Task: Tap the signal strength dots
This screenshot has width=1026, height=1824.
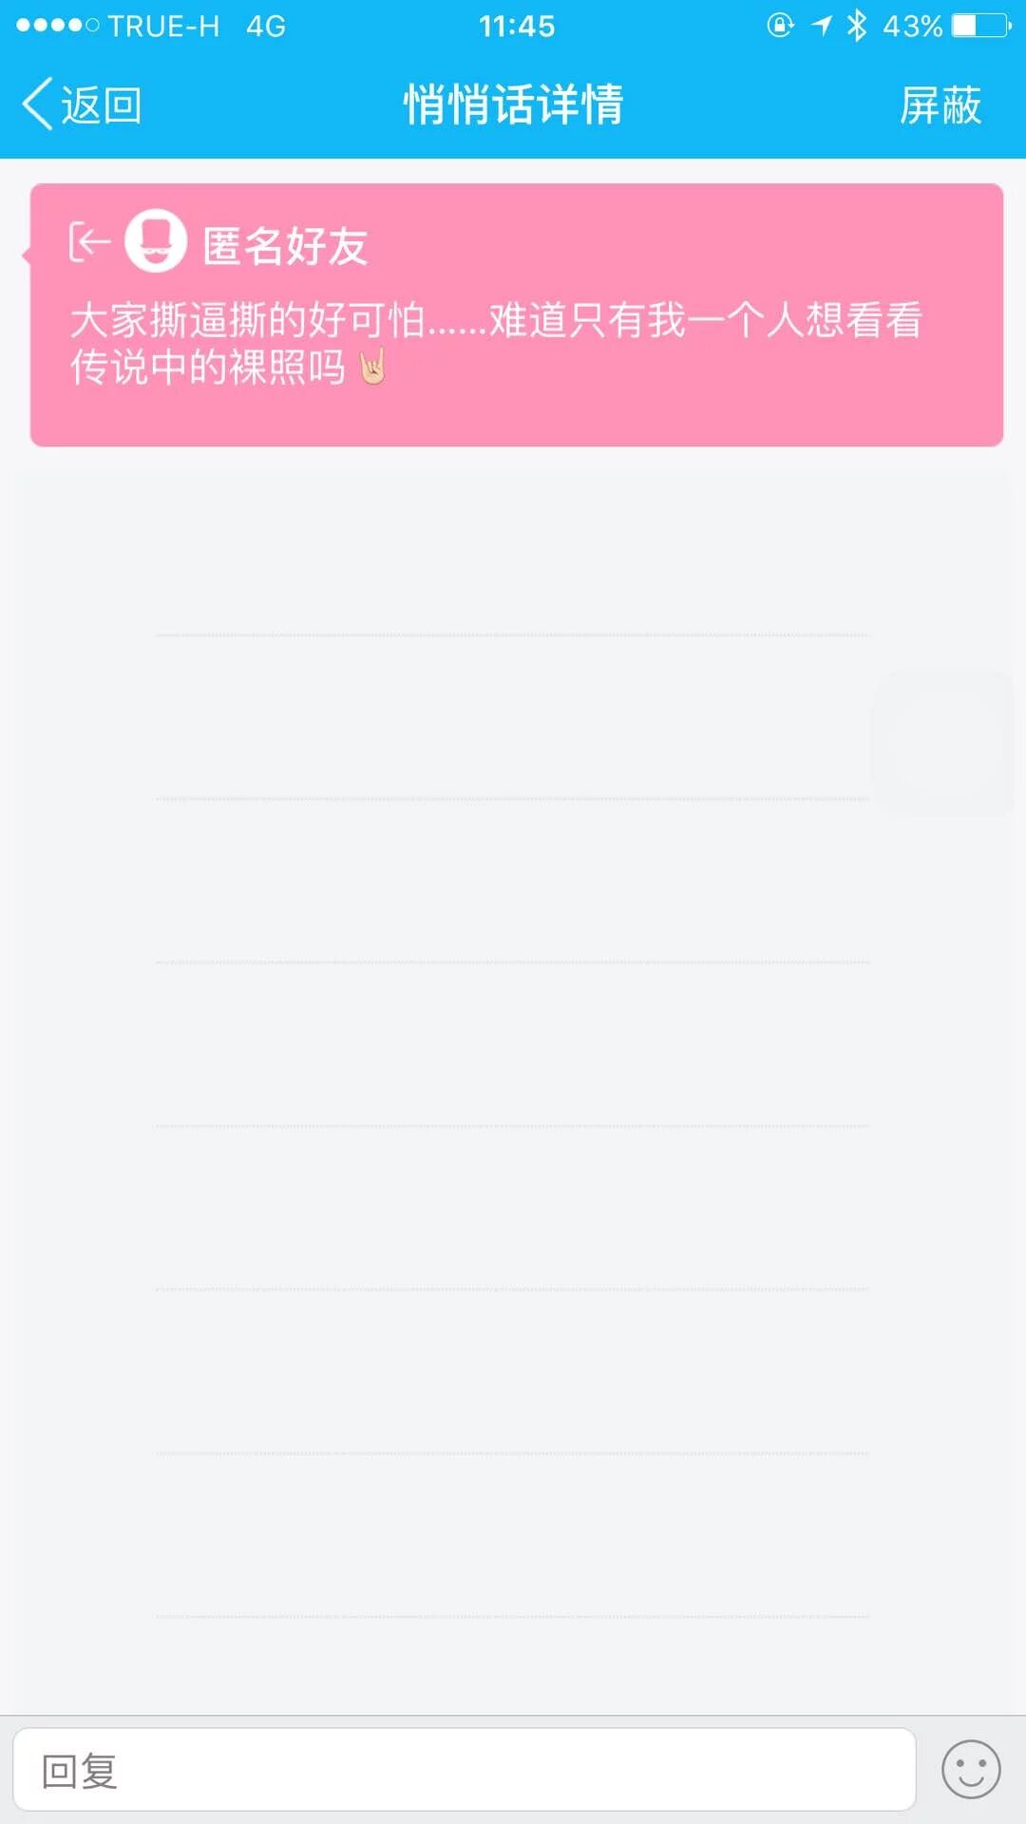Action: 57,26
